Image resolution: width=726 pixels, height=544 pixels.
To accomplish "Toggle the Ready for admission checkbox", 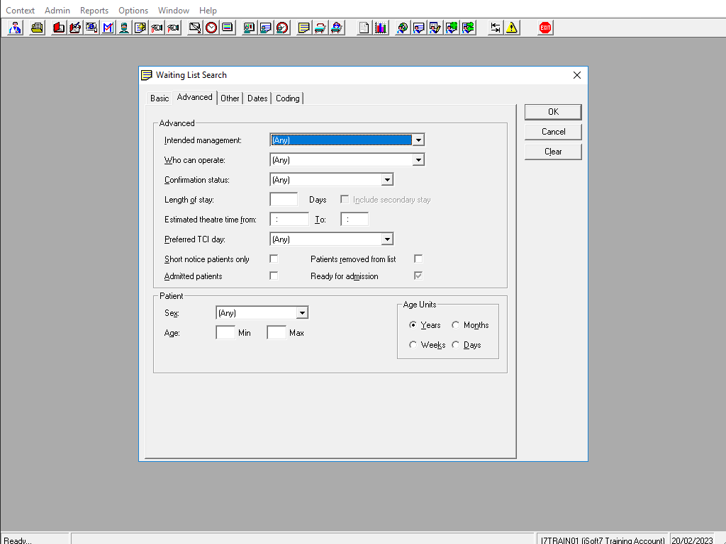I will 418,276.
